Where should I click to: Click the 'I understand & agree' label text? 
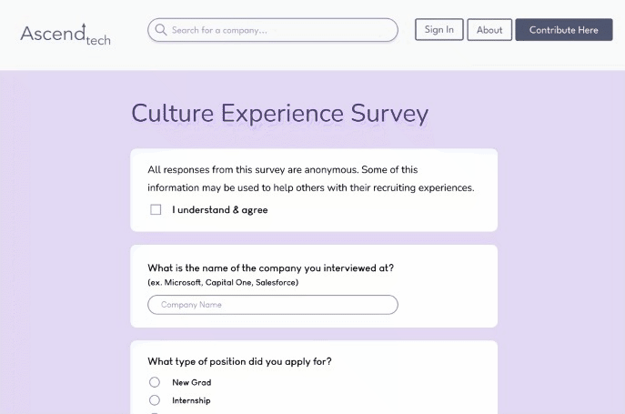pyautogui.click(x=220, y=210)
